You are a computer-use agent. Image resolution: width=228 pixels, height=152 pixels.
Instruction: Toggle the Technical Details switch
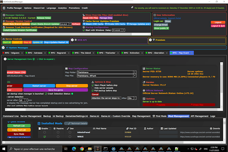[66, 123]
